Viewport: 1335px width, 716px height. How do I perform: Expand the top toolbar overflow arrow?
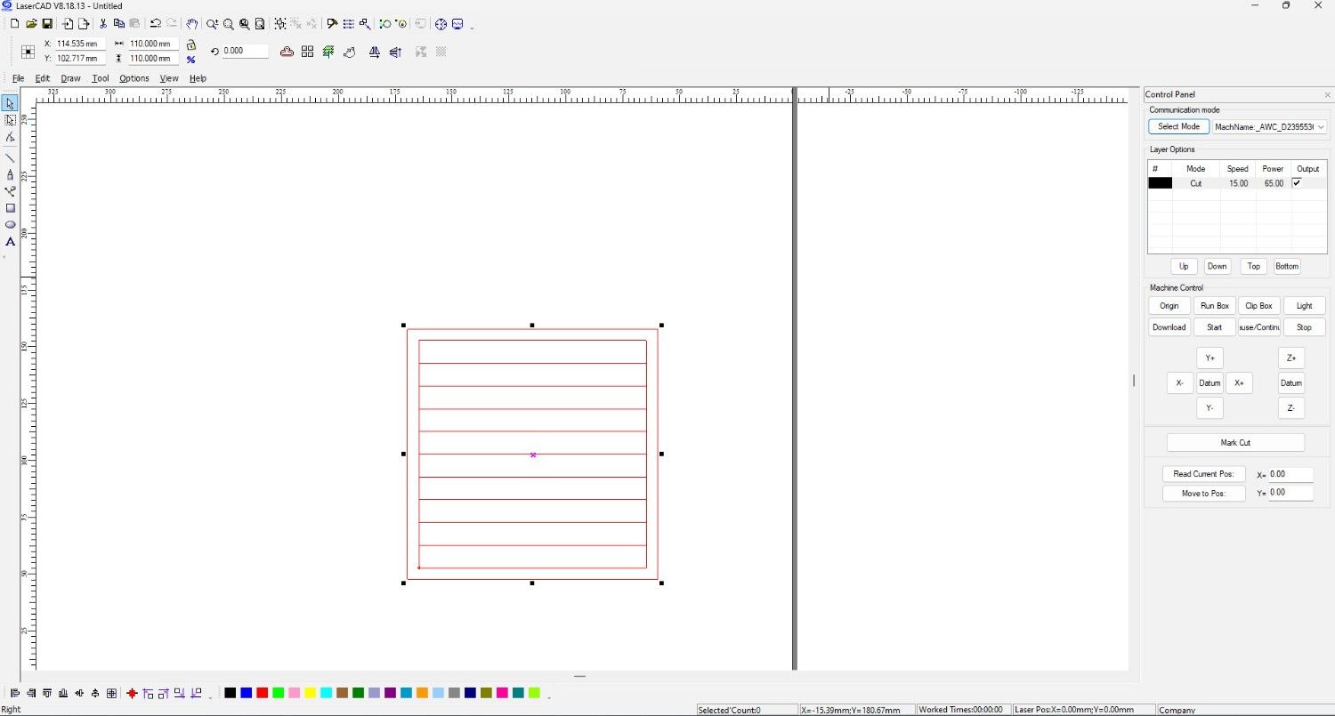[472, 27]
